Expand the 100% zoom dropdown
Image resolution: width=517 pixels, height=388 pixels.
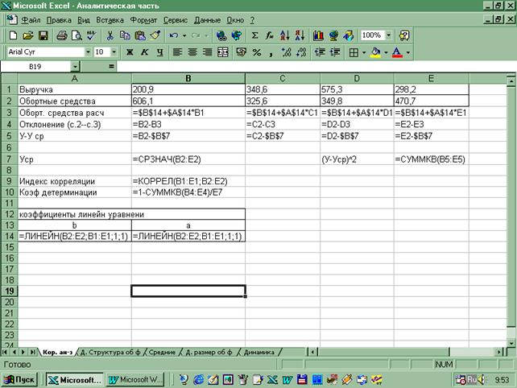[x=390, y=35]
